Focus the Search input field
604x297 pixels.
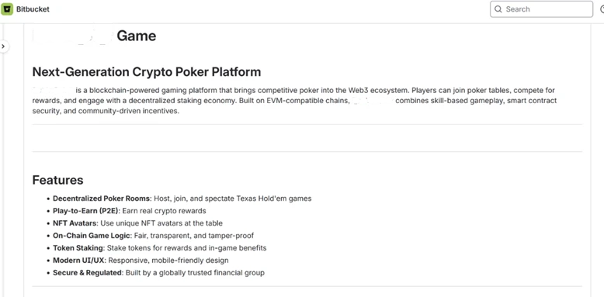click(x=541, y=9)
